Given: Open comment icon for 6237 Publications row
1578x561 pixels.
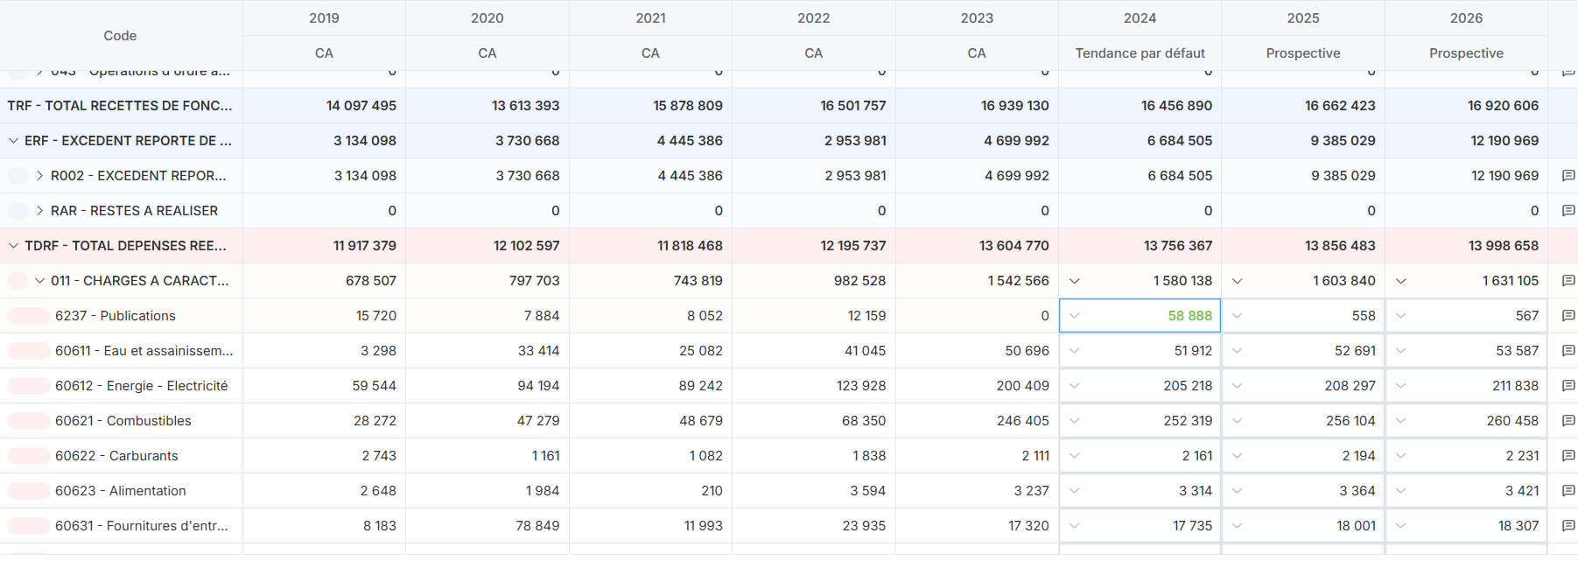Looking at the screenshot, I should click(1567, 316).
